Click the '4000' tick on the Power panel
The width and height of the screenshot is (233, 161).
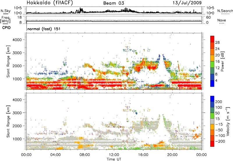pos(17,40)
